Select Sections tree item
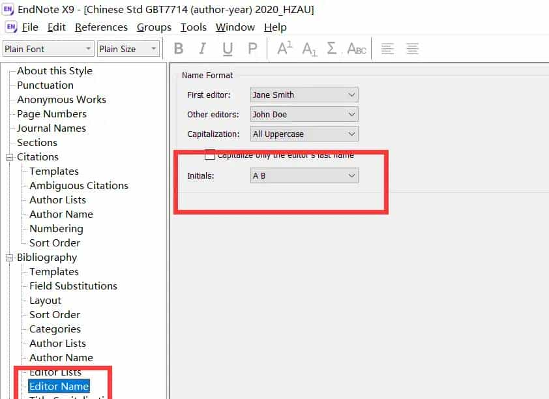Screen dimensions: 549x399 pos(37,142)
